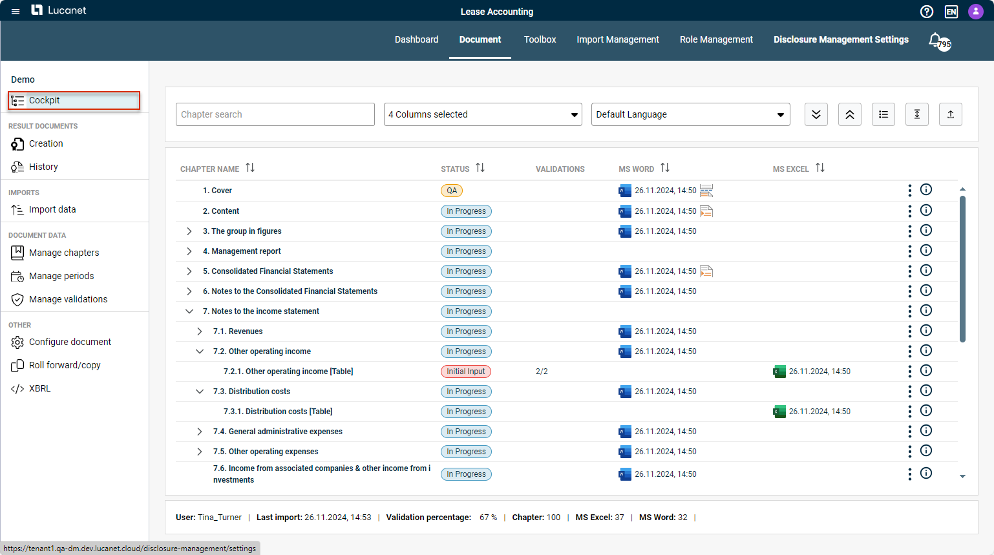The height and width of the screenshot is (555, 994).
Task: Expand 5. Consolidated Financial Statements chapter
Action: pyautogui.click(x=189, y=271)
